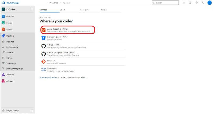214x114 pixels.
Task: Click the Other Git diamond icon
Action: point(44,62)
